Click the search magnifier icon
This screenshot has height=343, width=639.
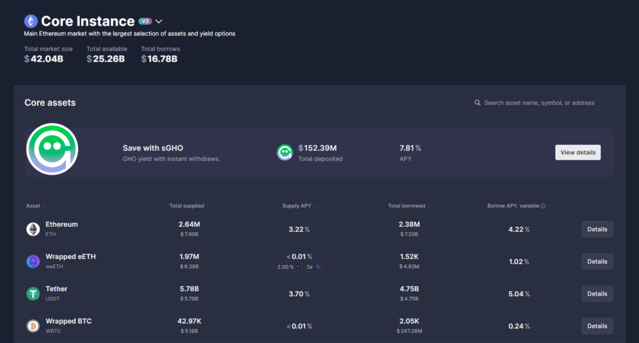click(x=477, y=103)
